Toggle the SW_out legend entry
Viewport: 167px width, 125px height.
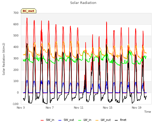point(66,120)
